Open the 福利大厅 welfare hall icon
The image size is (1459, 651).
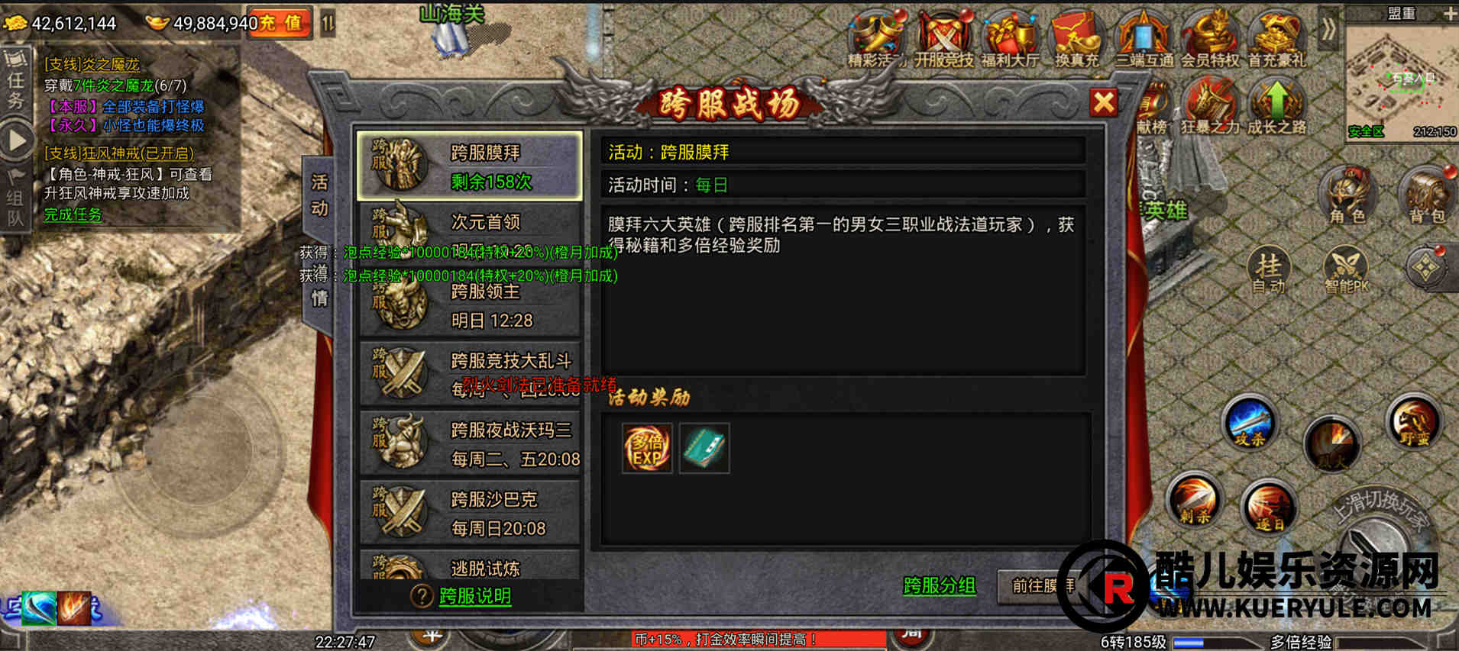(1009, 40)
